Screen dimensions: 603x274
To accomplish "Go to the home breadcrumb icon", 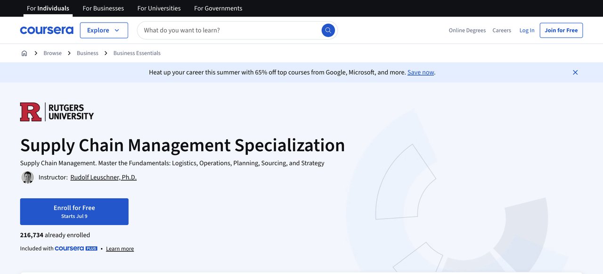I will point(24,53).
